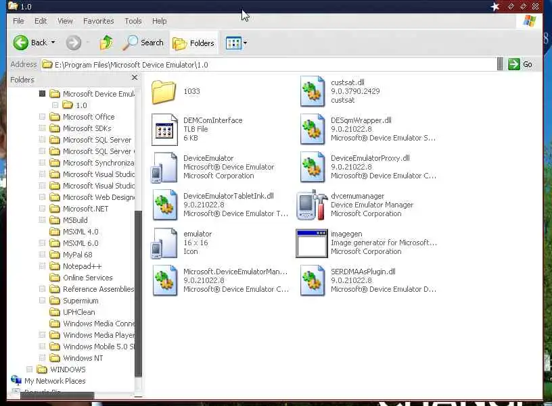Select the DESqmWrapper.dll icon
This screenshot has width=552, height=406.
pos(312,129)
